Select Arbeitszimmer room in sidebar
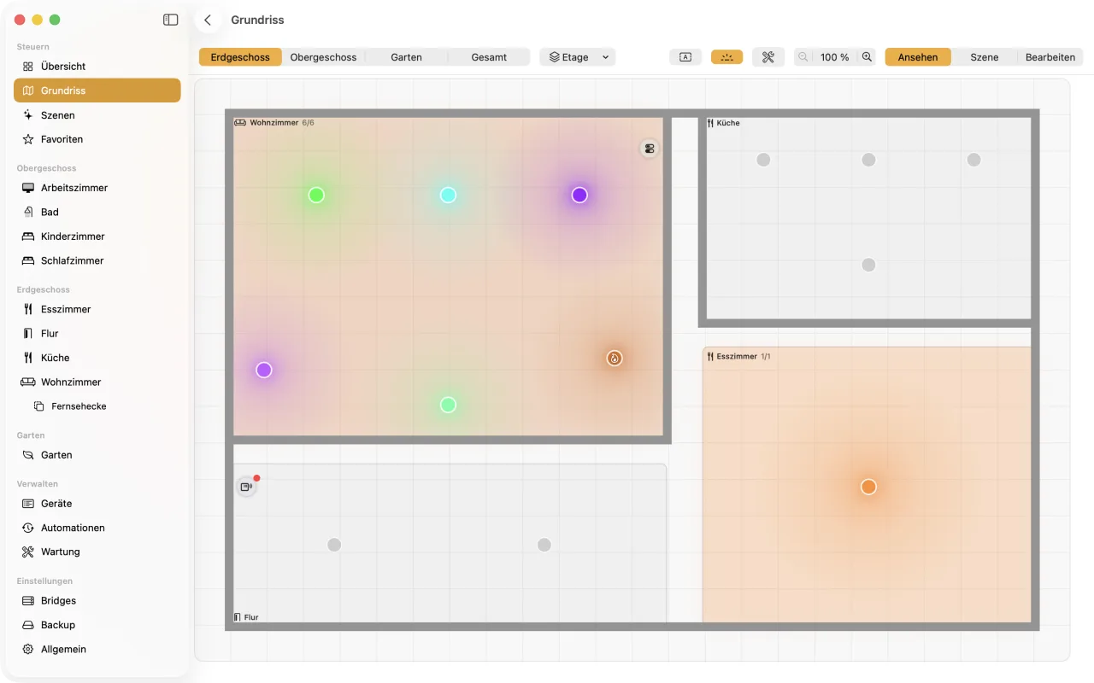 [x=97, y=188]
